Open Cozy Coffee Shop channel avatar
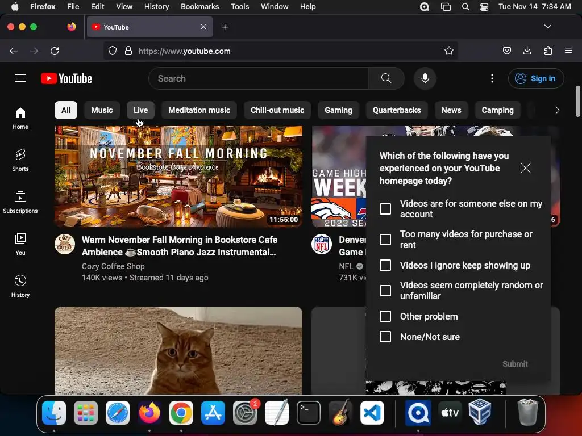This screenshot has width=582, height=436. tap(65, 244)
